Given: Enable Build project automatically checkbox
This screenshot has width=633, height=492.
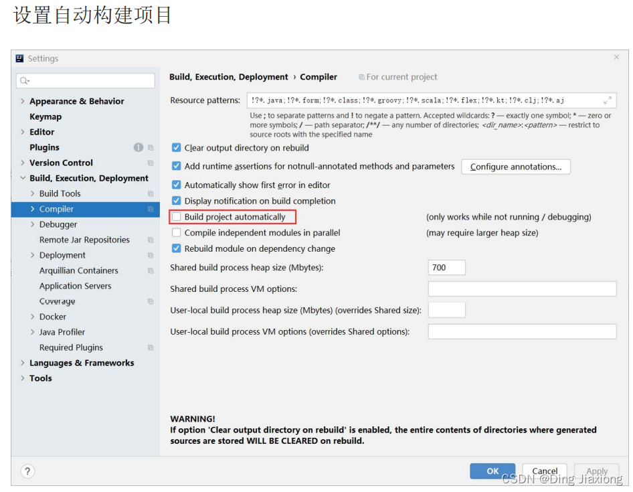Looking at the screenshot, I should 177,217.
